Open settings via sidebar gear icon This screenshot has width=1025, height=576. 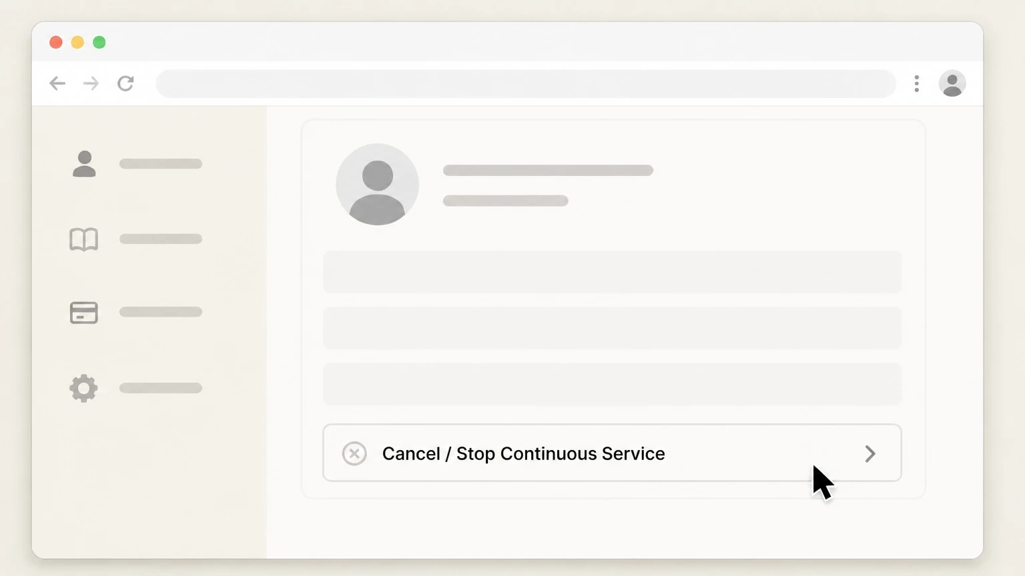[83, 388]
